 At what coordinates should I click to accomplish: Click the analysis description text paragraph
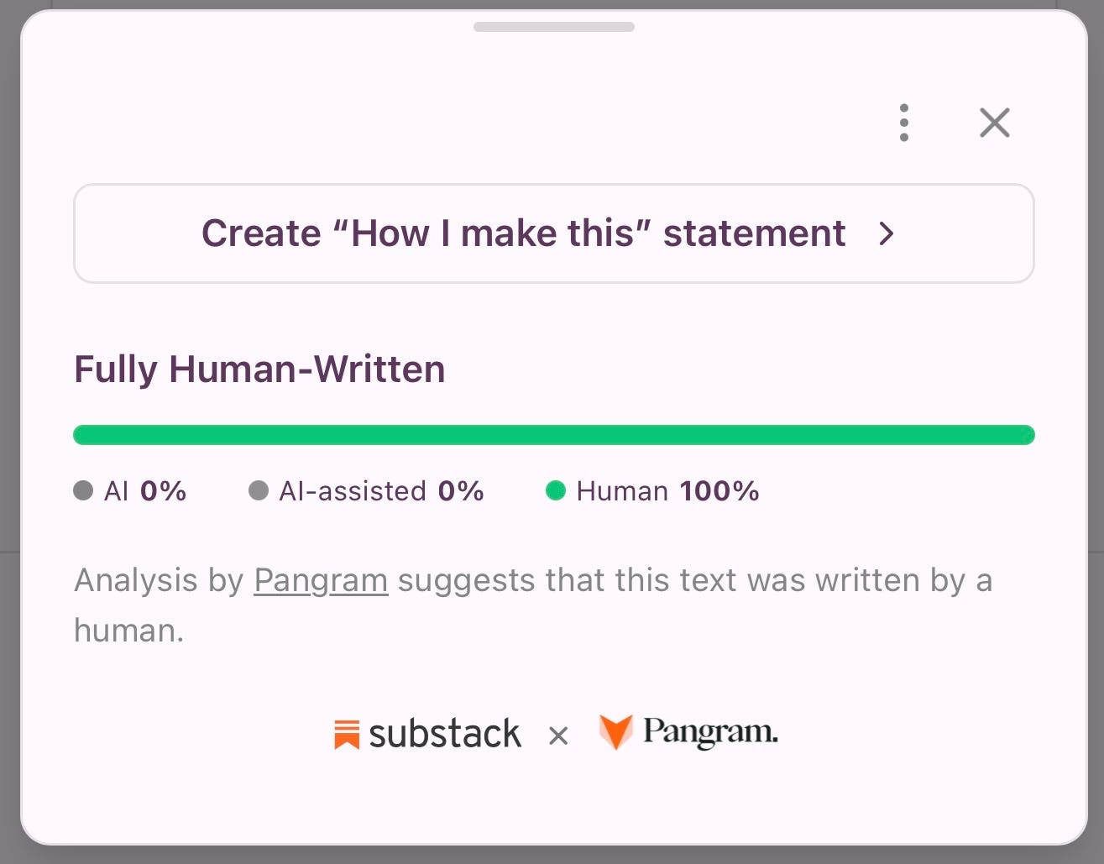533,605
